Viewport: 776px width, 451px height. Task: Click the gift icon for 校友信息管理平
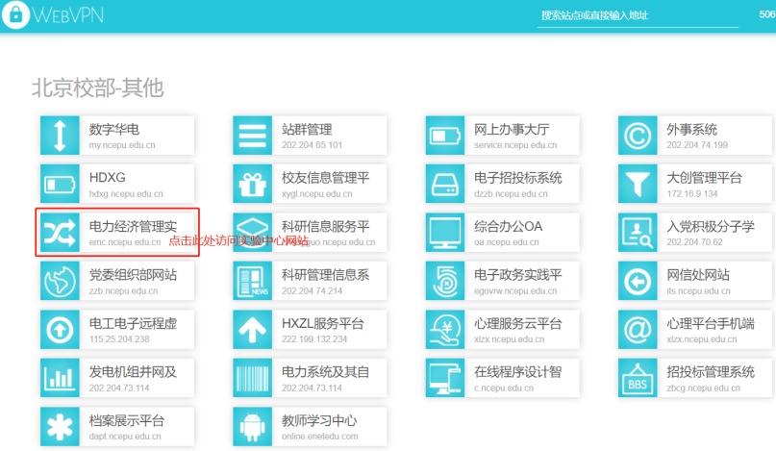pos(252,184)
